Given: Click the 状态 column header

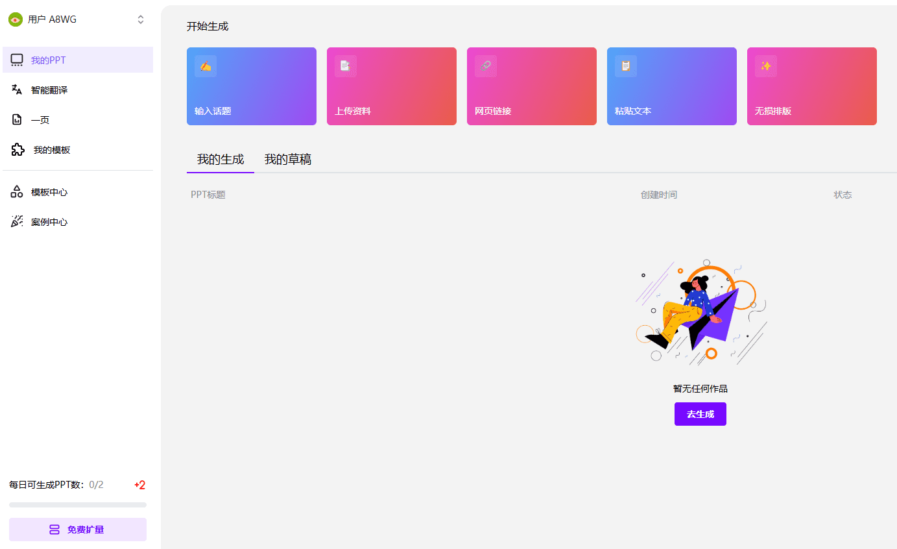Looking at the screenshot, I should pos(843,195).
